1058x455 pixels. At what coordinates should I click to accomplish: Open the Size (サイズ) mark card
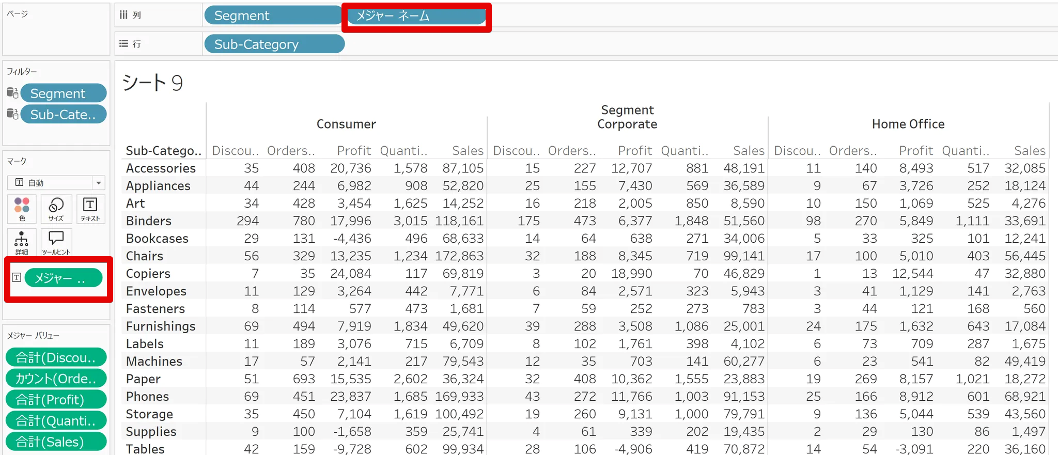[56, 209]
